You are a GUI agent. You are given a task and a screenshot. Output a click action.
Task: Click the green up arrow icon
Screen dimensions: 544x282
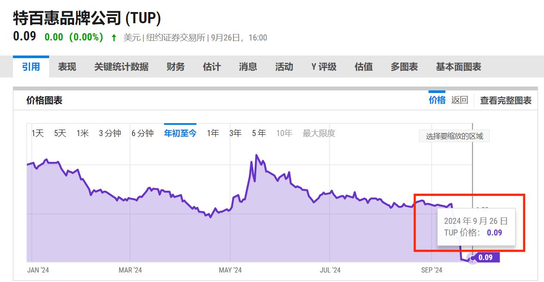coord(114,38)
